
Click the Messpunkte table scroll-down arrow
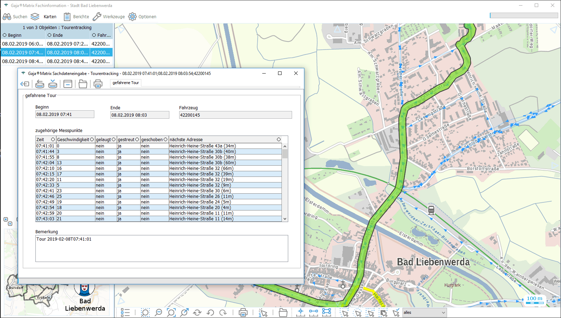285,219
